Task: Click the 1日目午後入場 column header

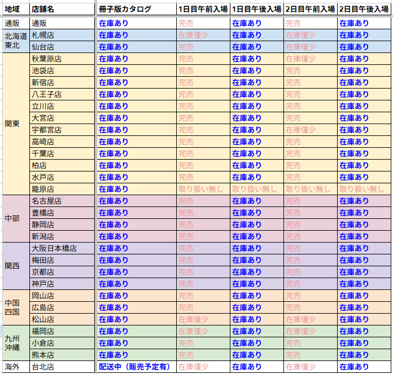Action: (x=257, y=10)
